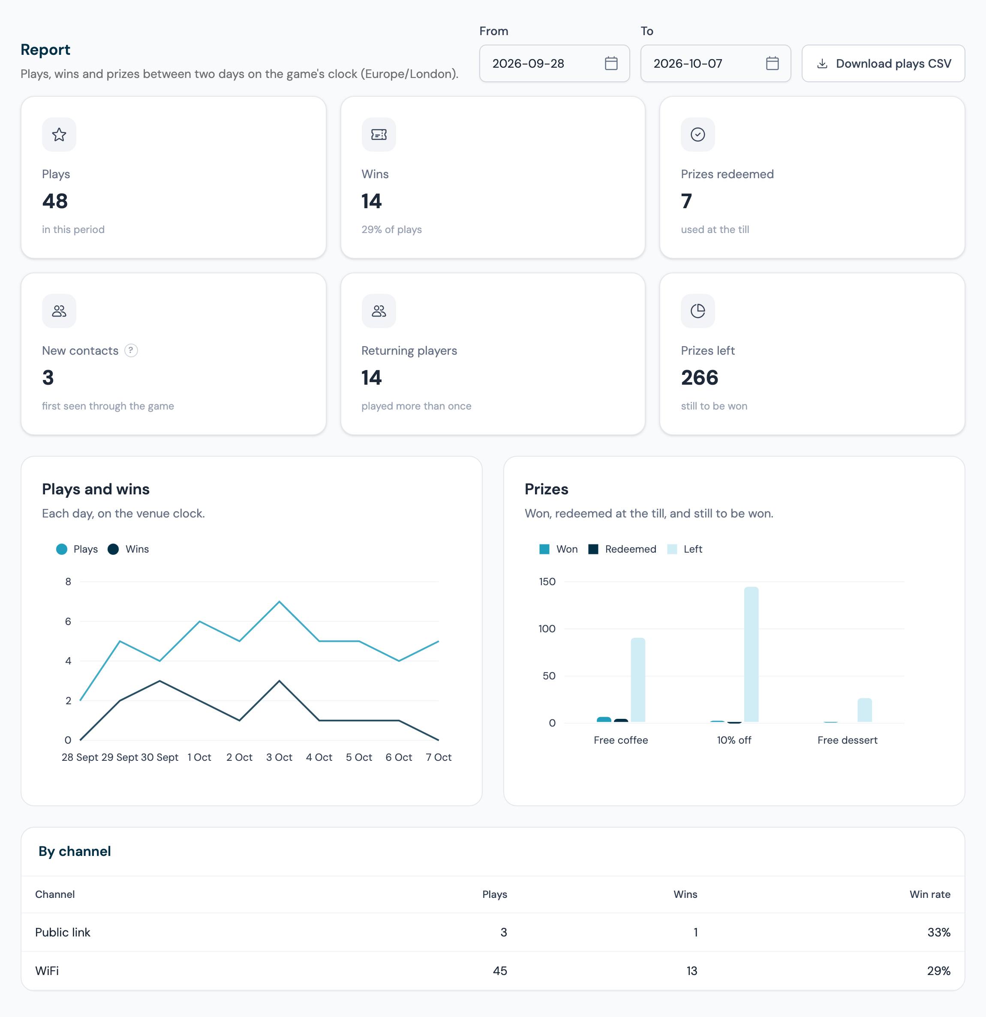This screenshot has height=1017, width=986.
Task: Toggle the Plays series in line chart legend
Action: pos(77,549)
